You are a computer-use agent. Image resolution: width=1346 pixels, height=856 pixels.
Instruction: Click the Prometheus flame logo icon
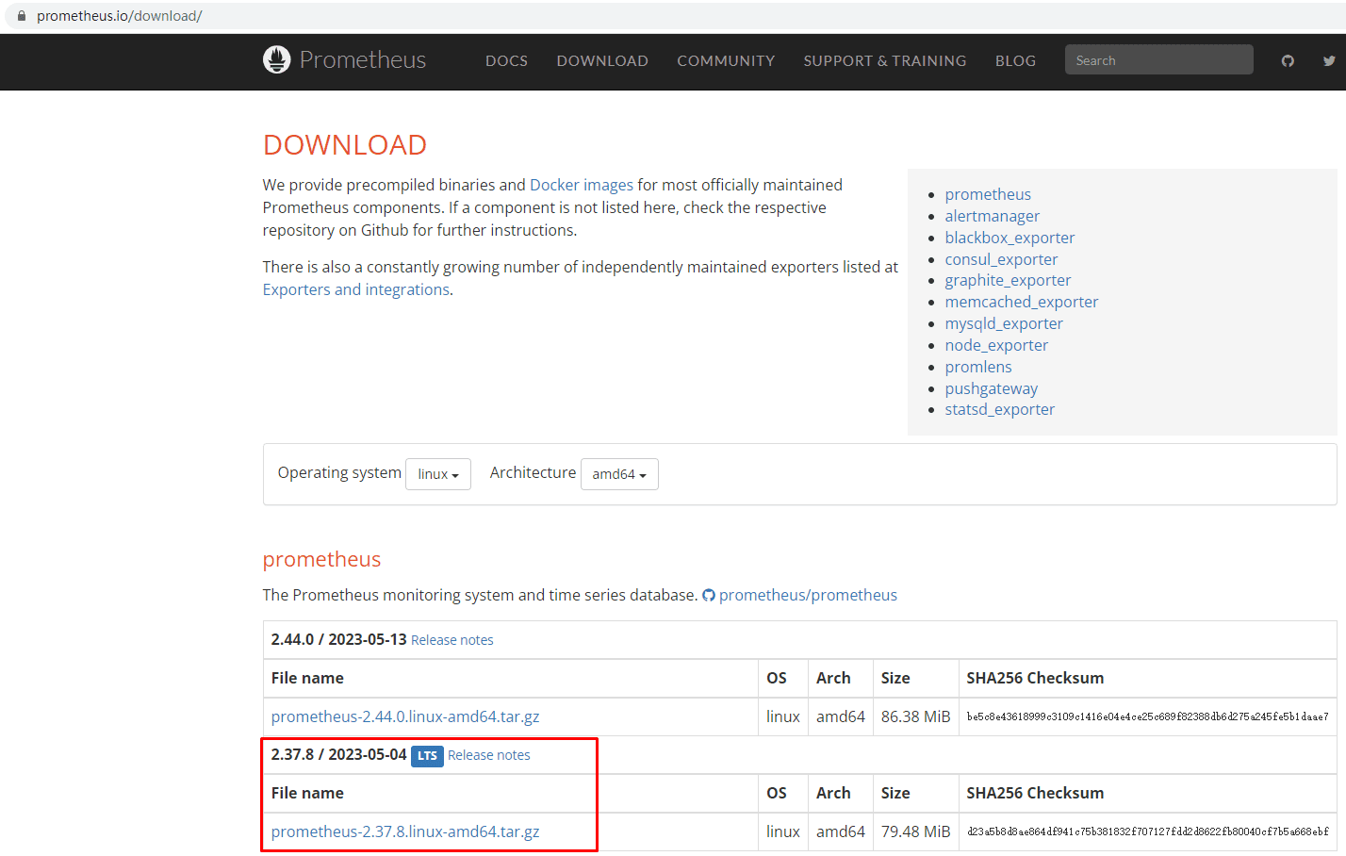click(x=276, y=59)
